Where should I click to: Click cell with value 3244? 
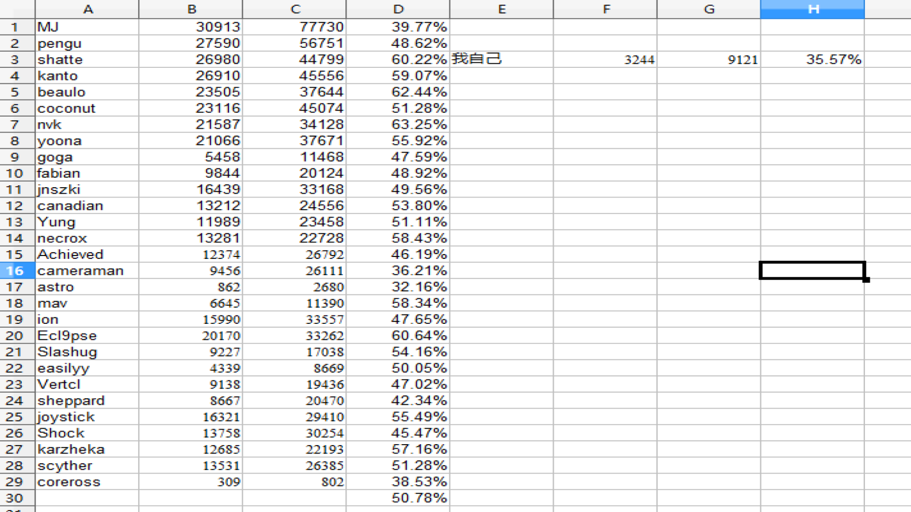click(x=605, y=60)
